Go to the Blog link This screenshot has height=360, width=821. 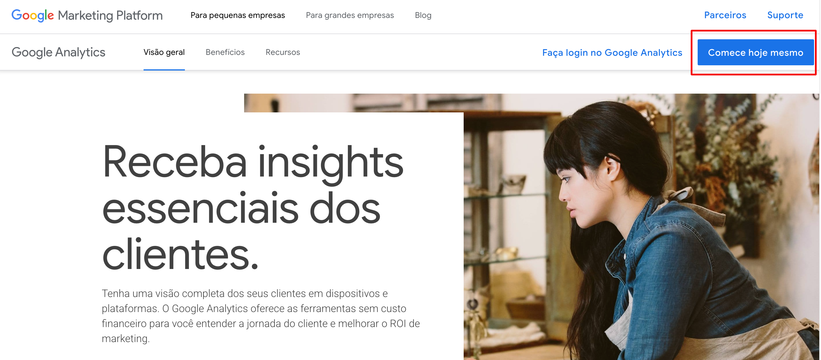tap(423, 15)
